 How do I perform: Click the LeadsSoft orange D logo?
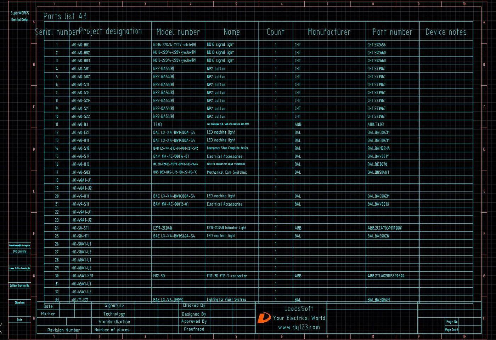pos(264,318)
